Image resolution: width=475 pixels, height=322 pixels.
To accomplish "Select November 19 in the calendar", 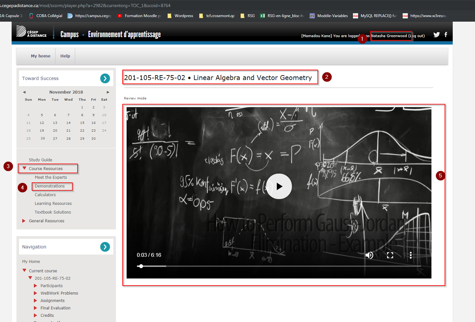I will (42, 130).
